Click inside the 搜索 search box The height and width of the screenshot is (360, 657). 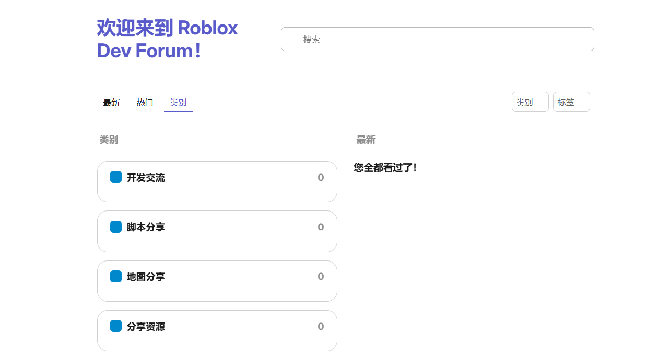click(x=437, y=39)
